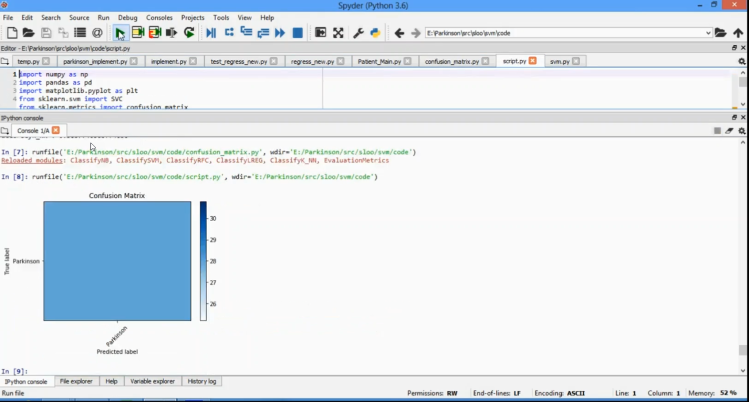Screen dimensions: 749x402
Task: Click the confusion matrix colorbar
Action: click(x=203, y=261)
